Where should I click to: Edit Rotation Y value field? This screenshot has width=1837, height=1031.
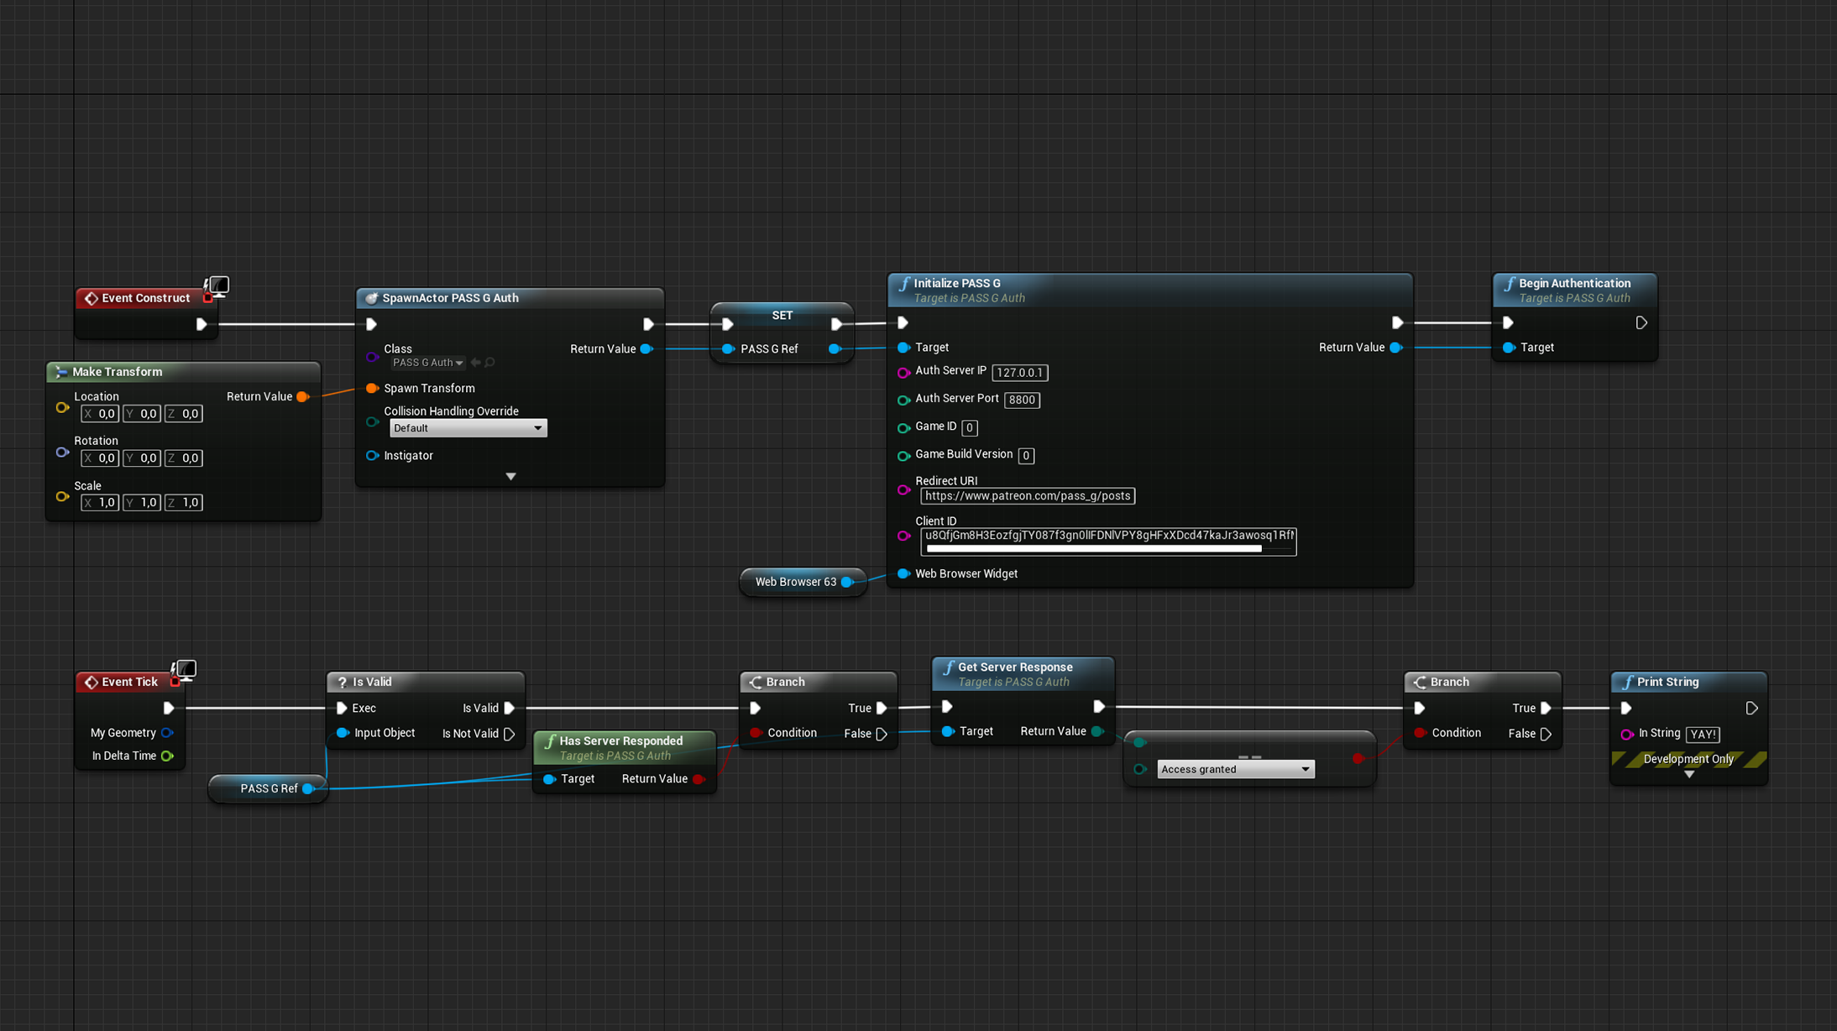pyautogui.click(x=142, y=458)
